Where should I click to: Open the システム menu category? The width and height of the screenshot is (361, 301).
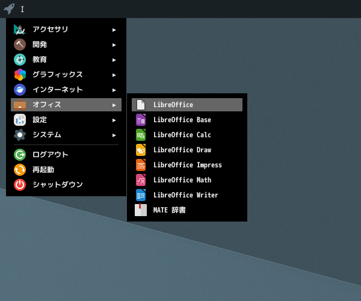pyautogui.click(x=66, y=135)
